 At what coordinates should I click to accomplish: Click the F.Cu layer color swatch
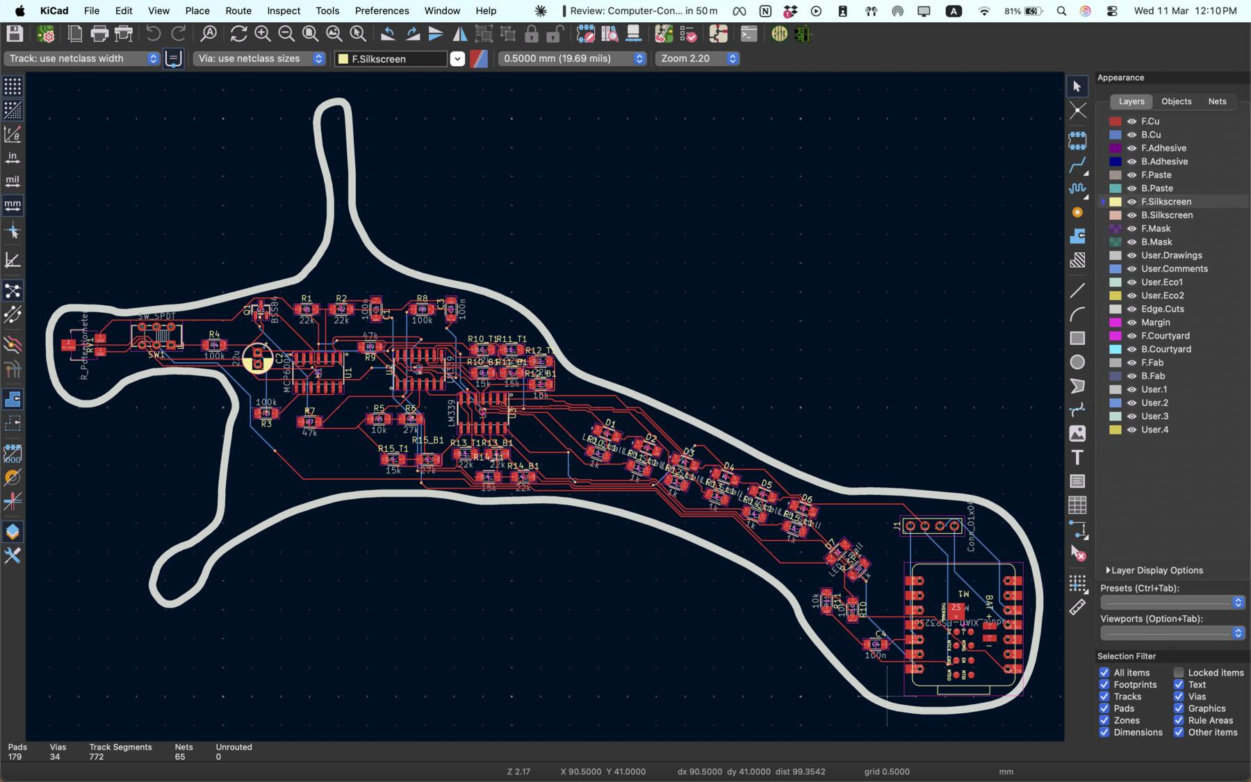pos(1116,121)
